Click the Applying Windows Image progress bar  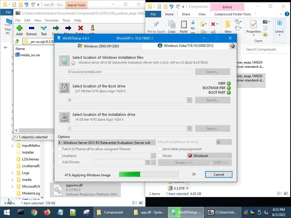148,174
